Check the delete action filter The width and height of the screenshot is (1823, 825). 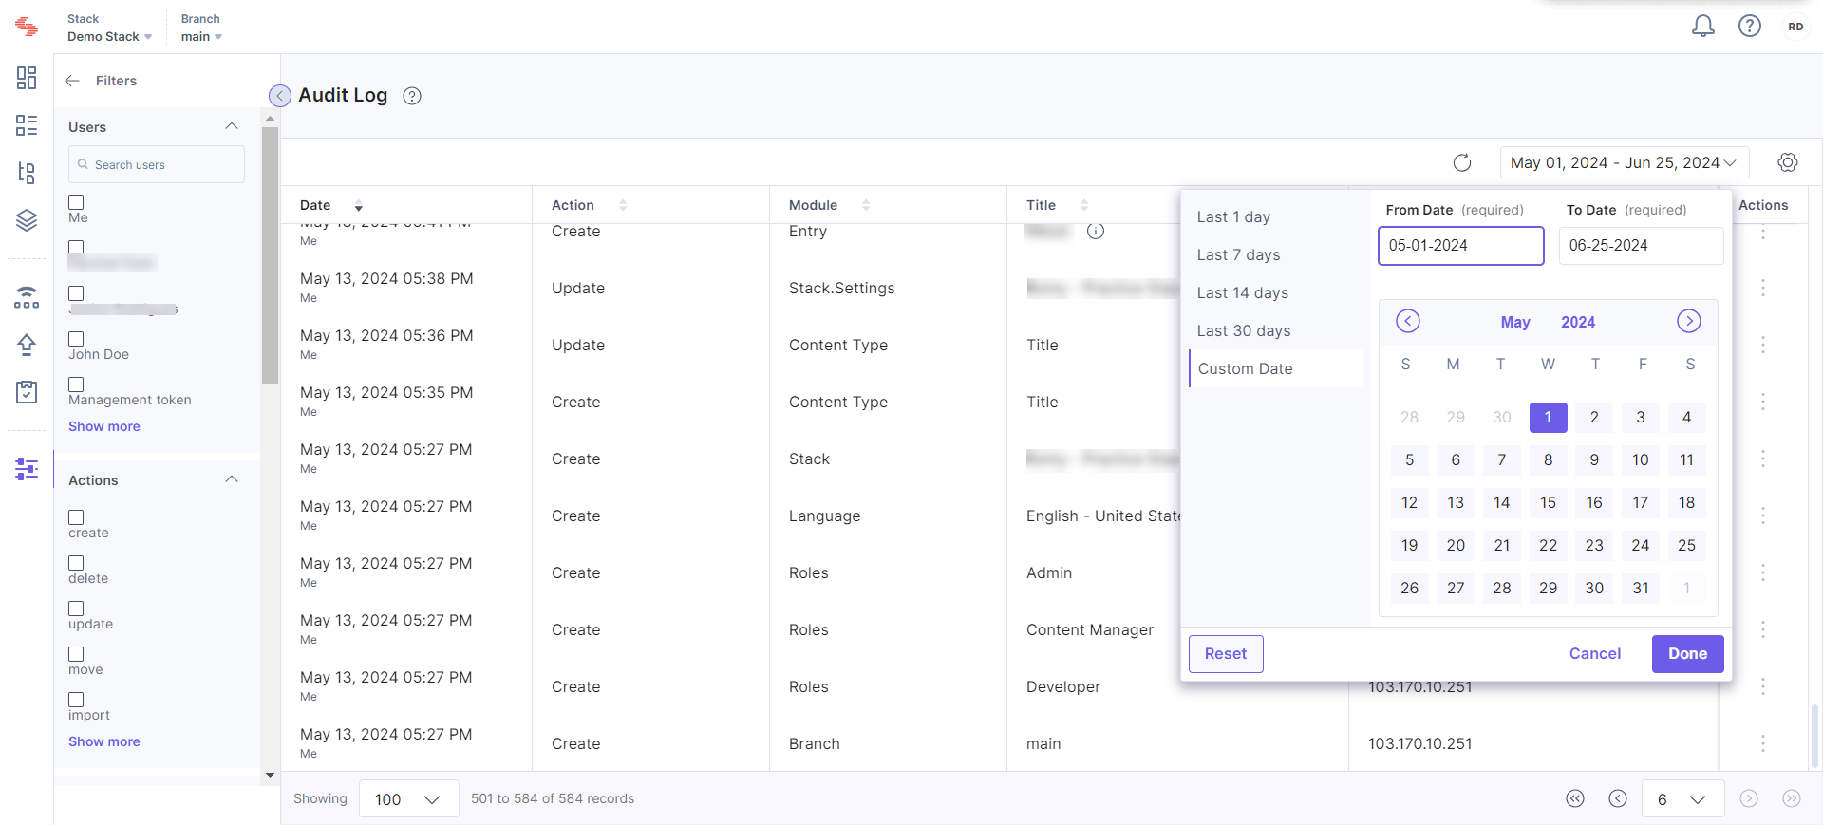[x=76, y=563]
